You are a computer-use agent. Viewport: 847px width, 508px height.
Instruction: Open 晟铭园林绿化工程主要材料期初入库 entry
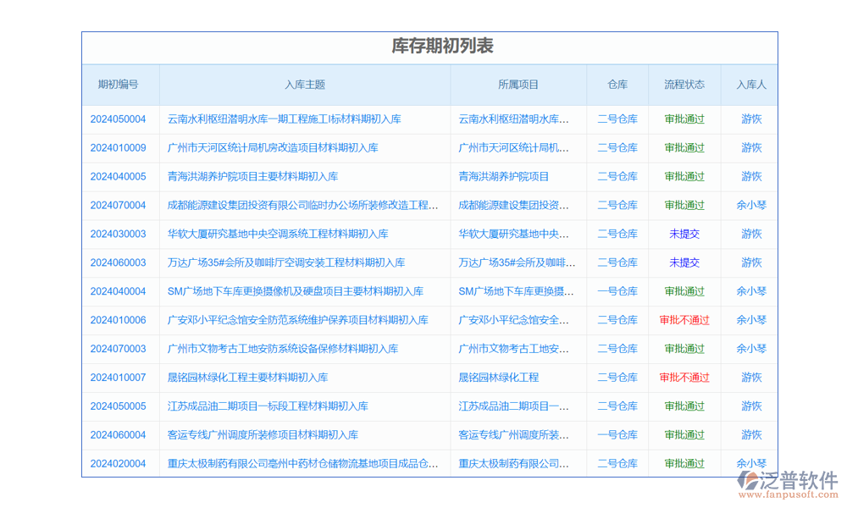coord(247,378)
